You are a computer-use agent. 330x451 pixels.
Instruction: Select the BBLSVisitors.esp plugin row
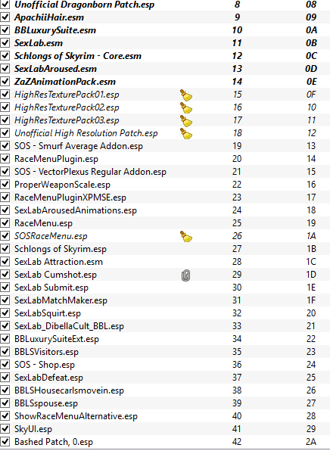[x=165, y=352]
